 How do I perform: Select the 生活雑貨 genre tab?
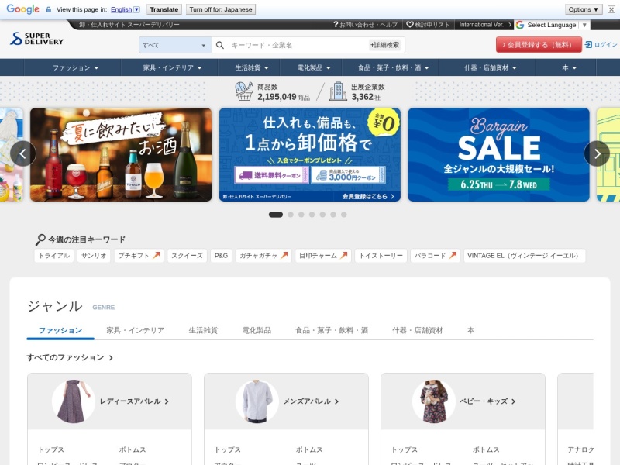click(x=203, y=331)
